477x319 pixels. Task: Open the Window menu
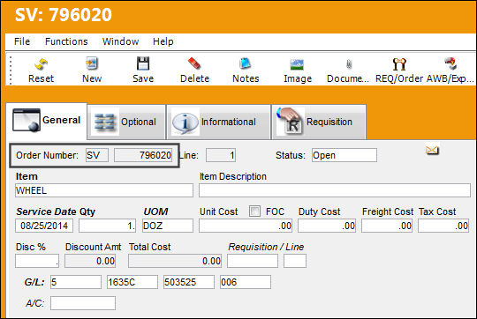(120, 41)
